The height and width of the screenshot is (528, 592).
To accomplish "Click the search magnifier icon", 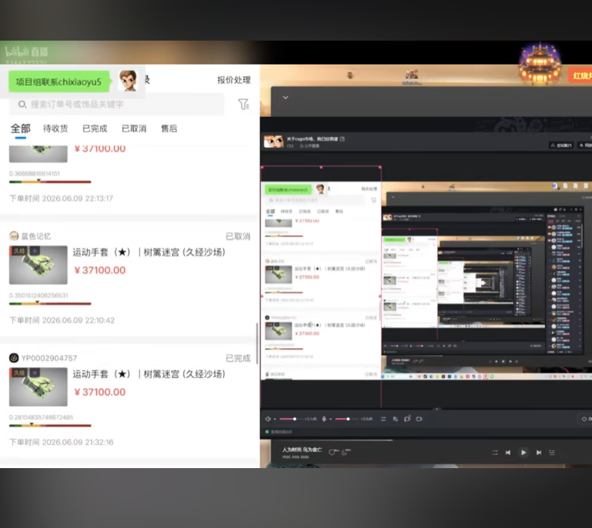I will coord(22,104).
